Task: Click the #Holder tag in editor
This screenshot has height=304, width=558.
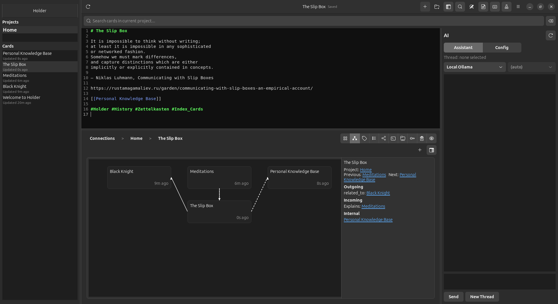Action: tap(100, 109)
